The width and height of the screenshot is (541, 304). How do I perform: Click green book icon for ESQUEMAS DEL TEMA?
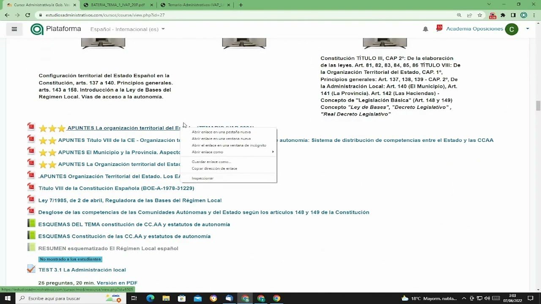pos(31,223)
